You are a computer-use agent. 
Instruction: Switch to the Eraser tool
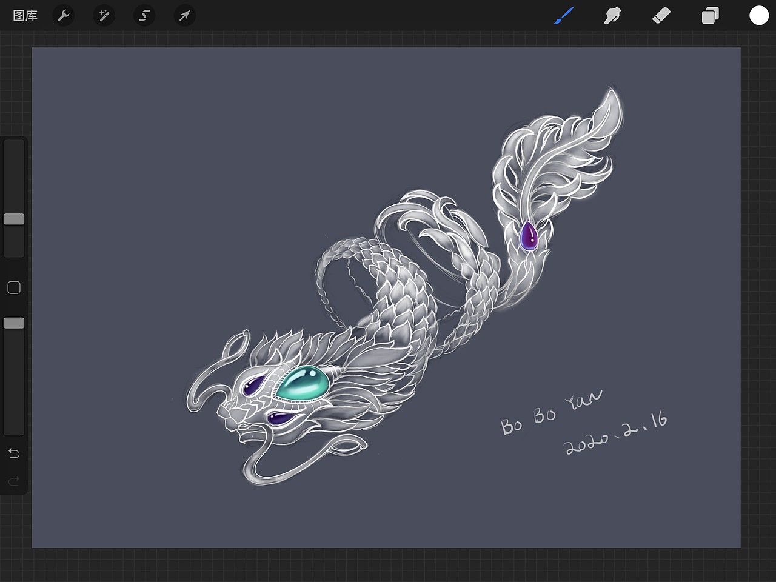pos(661,16)
